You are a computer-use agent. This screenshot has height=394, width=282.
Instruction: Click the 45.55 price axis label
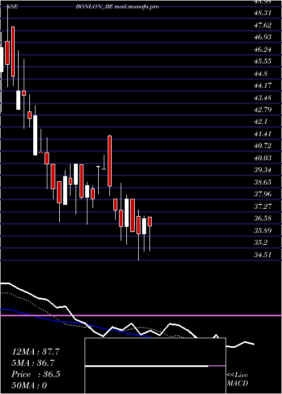(x=263, y=61)
